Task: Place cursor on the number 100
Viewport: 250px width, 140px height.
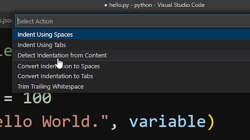Action: pos(37,98)
